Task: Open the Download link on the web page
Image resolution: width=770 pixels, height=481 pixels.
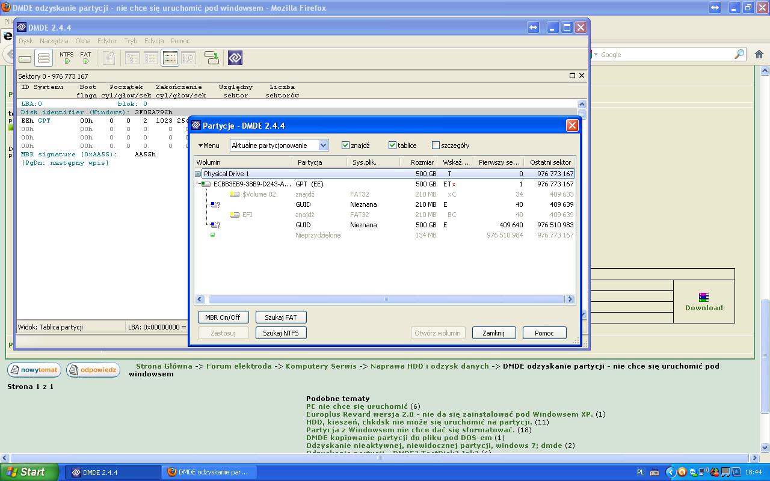Action: (704, 308)
